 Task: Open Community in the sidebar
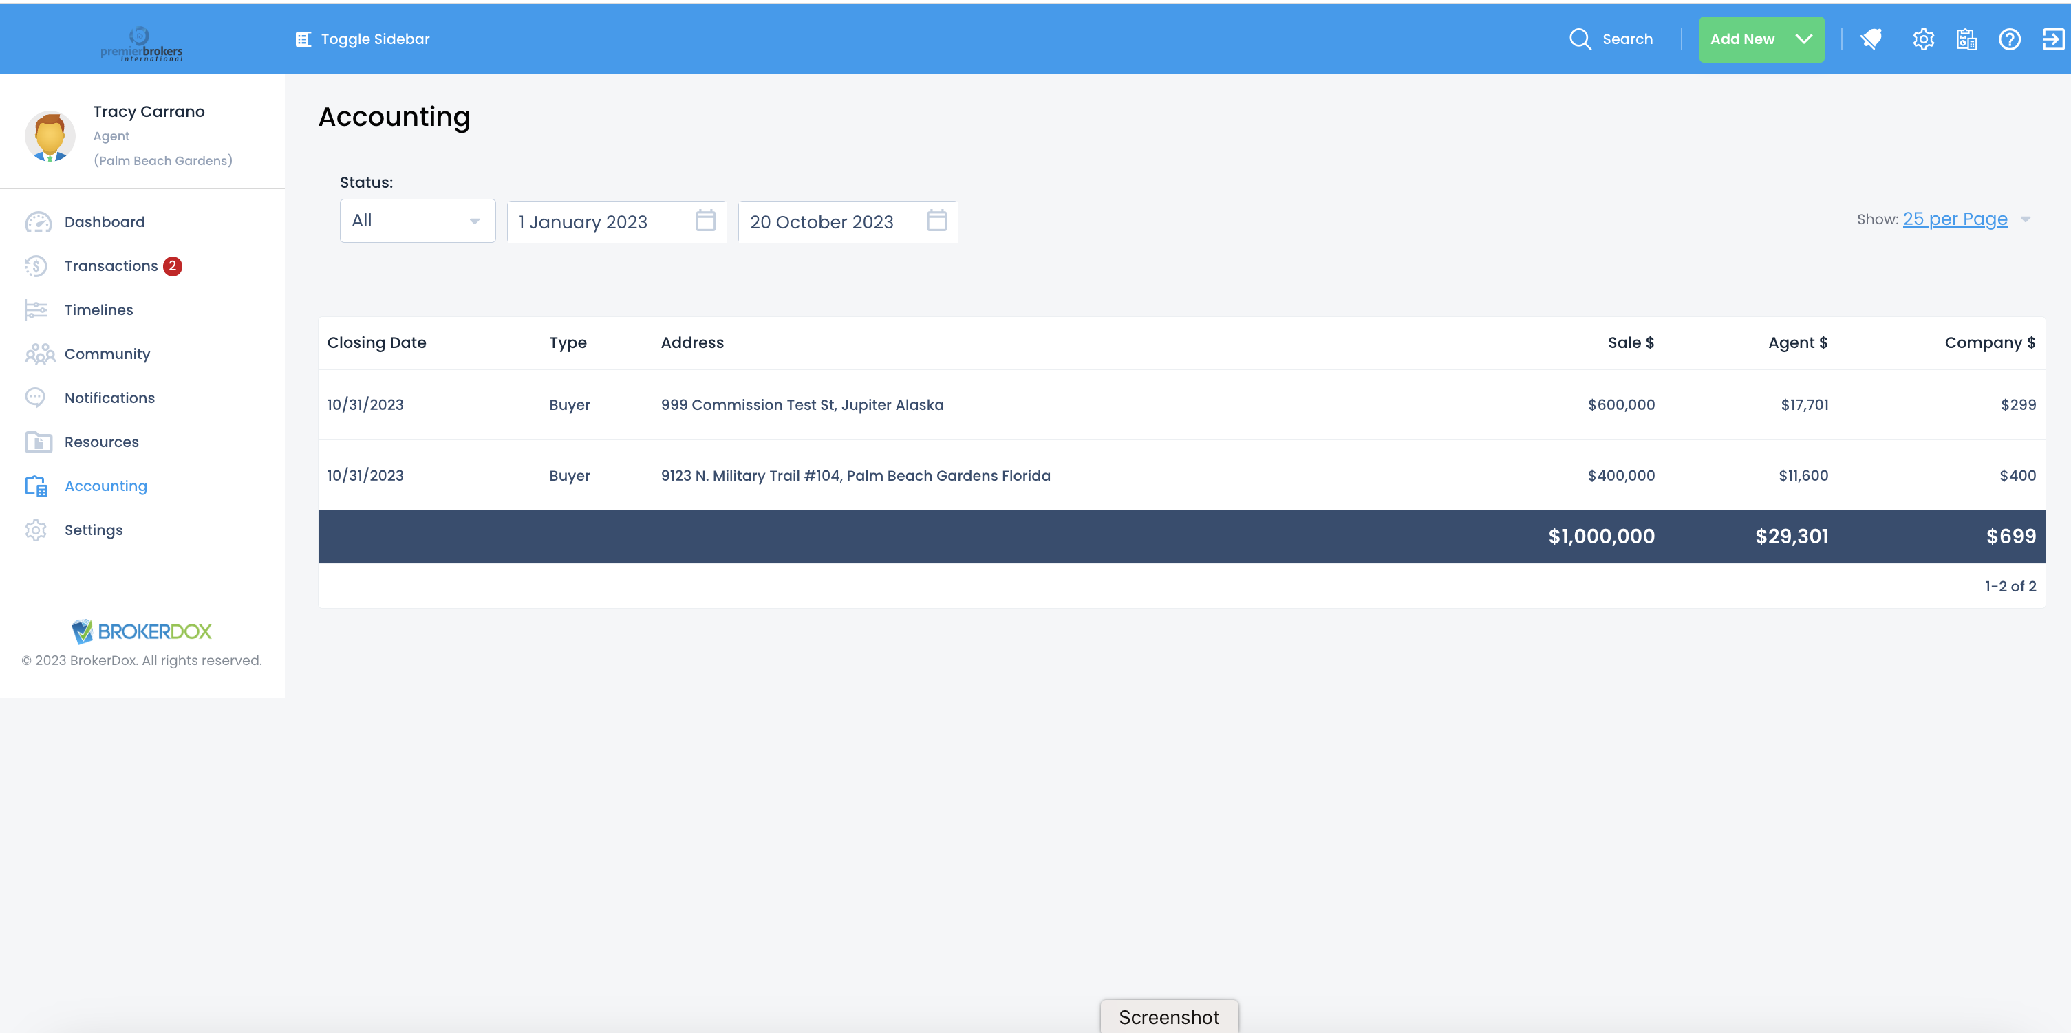[107, 354]
